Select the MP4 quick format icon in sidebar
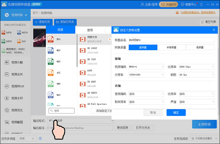Image resolution: width=220 pixels, height=144 pixels. [x=6, y=32]
